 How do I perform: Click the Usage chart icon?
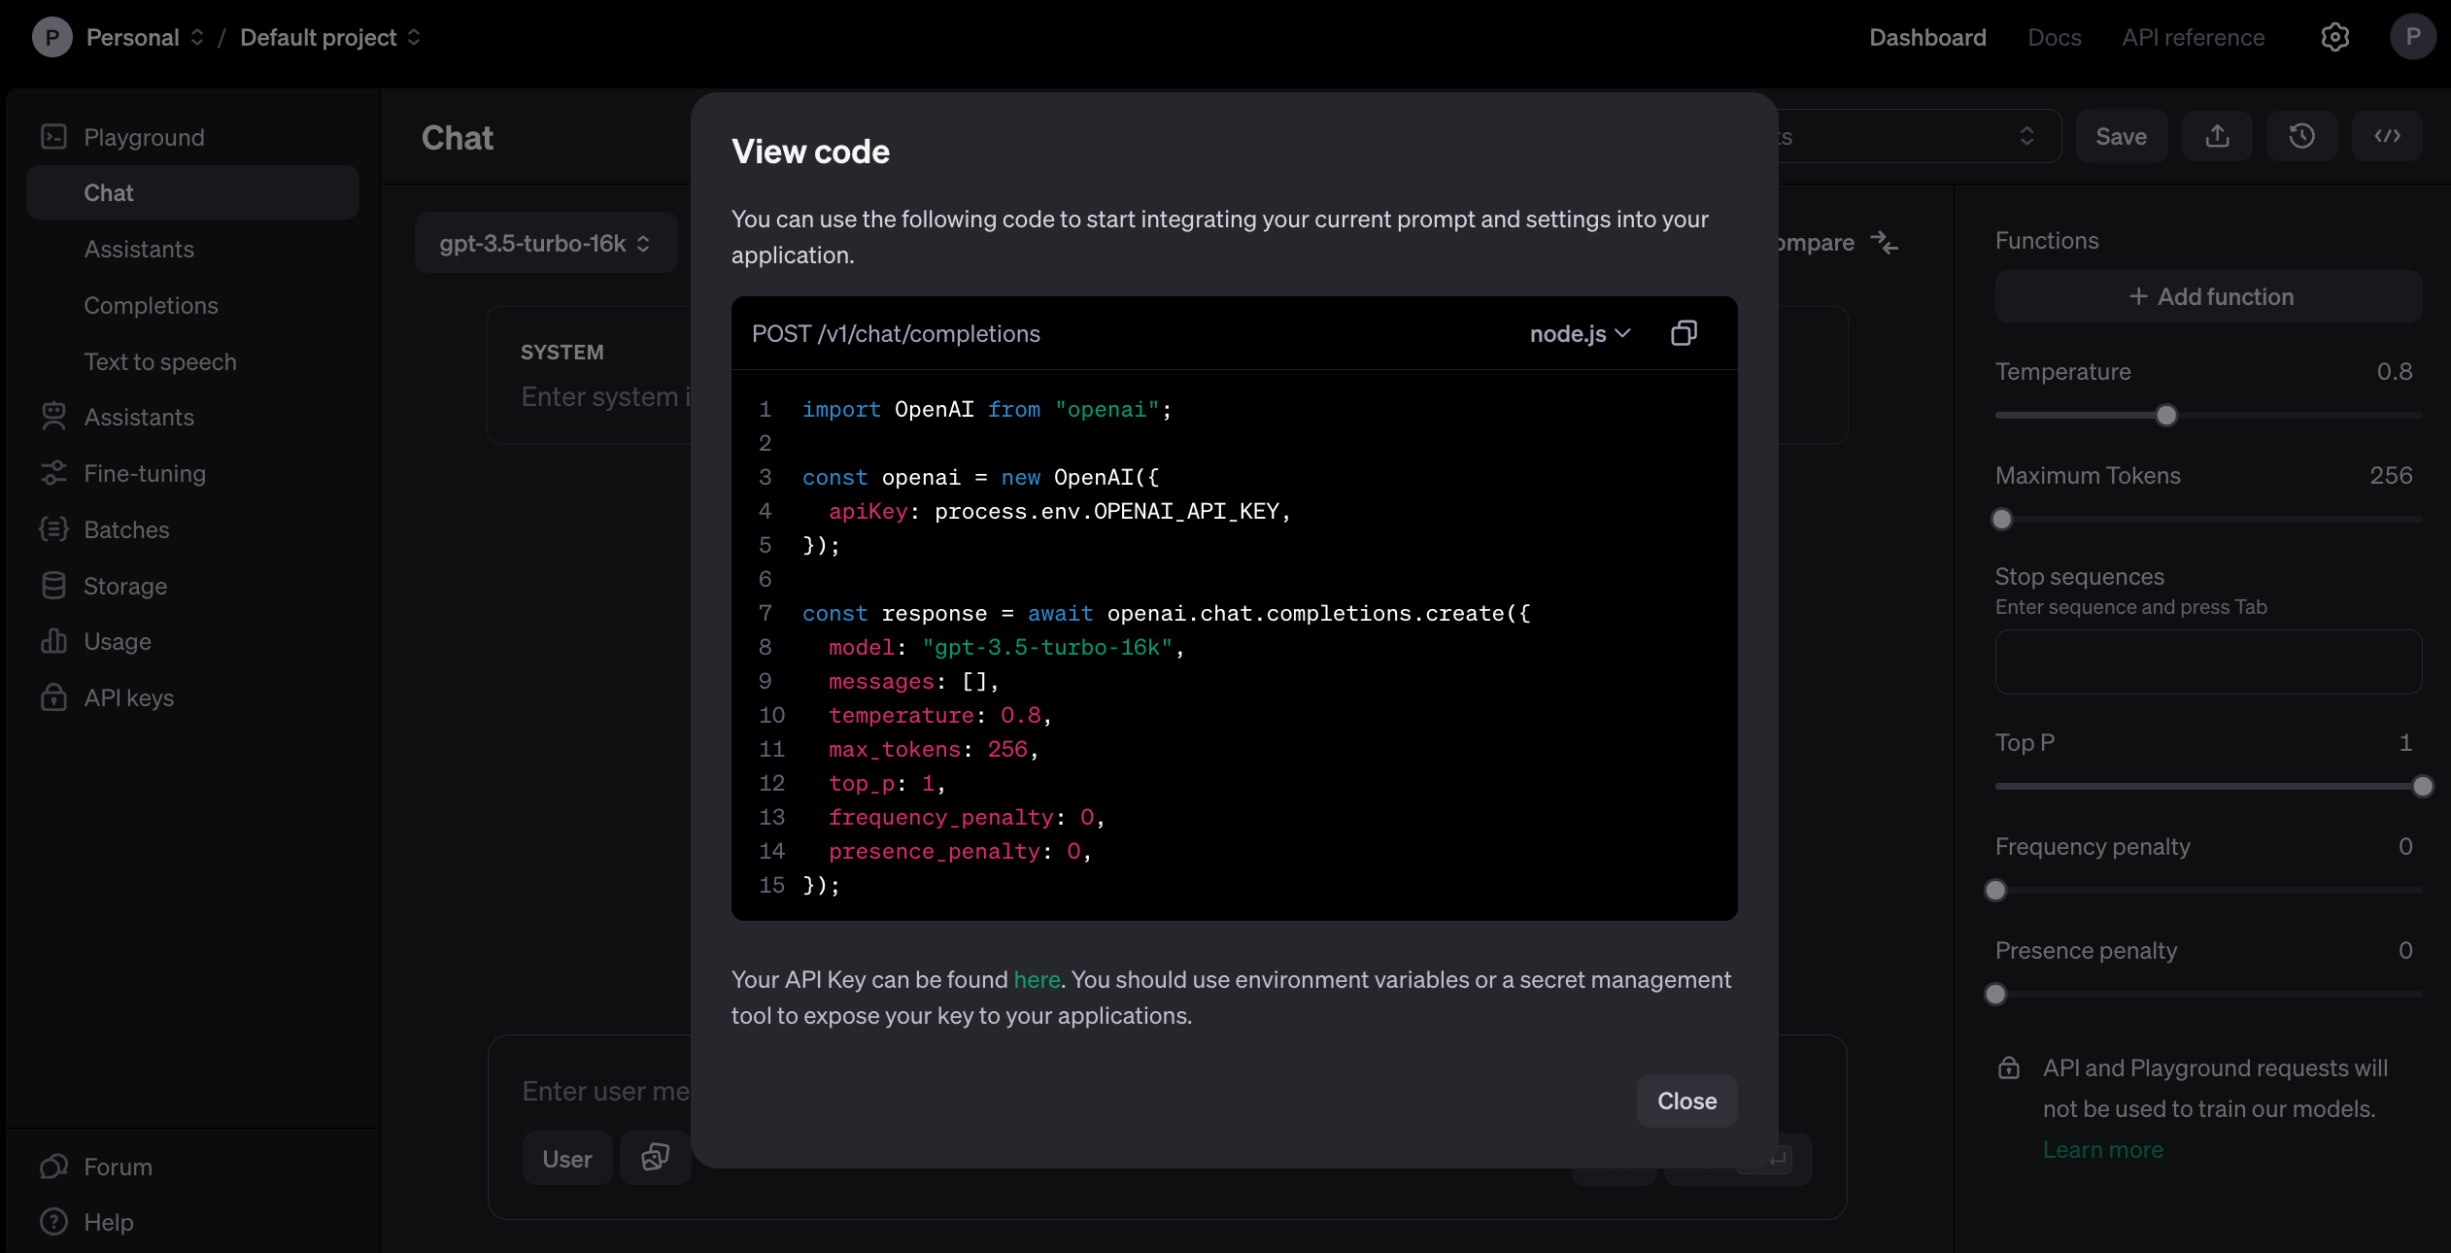[x=53, y=641]
